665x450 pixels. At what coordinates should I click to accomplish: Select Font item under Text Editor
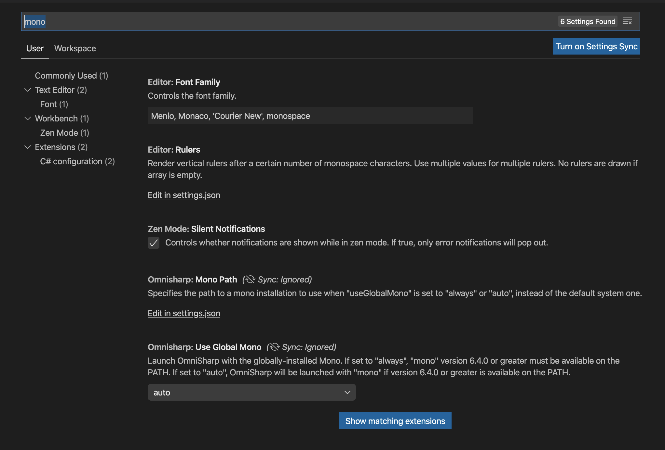pyautogui.click(x=54, y=104)
